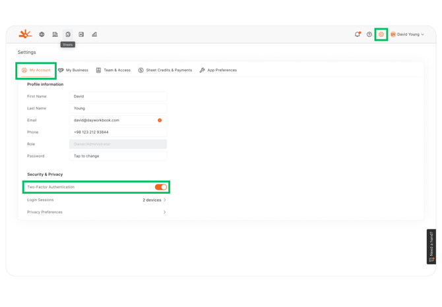Open Sheet Credits & Payments tab
The image size is (442, 307).
coord(165,70)
